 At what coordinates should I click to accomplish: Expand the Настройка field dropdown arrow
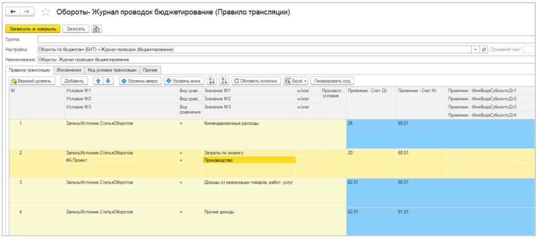coord(475,50)
